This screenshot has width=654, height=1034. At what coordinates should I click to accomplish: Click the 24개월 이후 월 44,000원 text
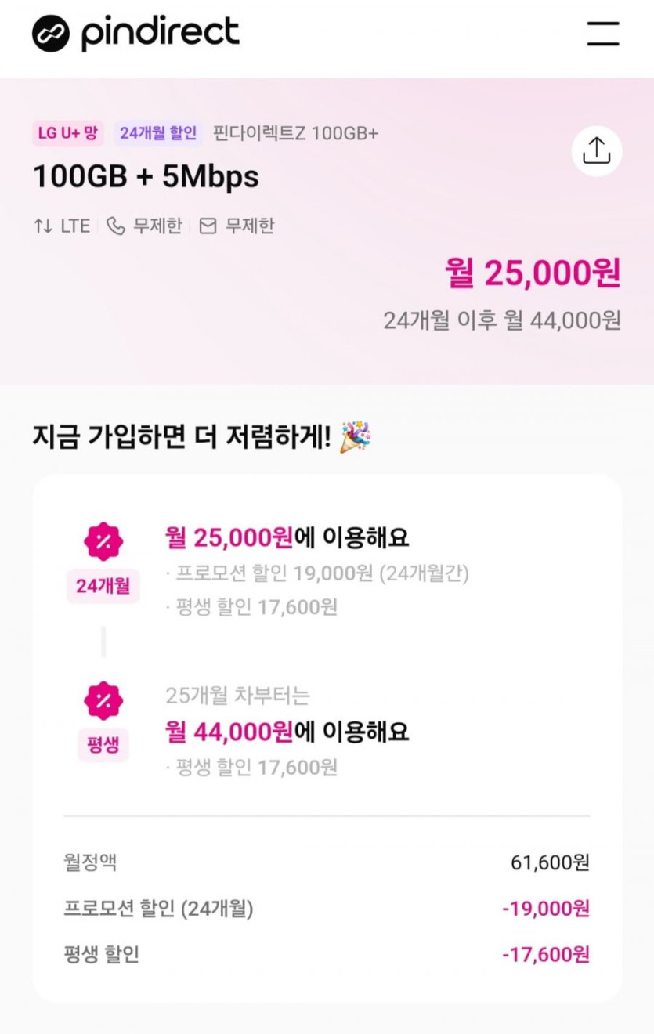coord(502,320)
